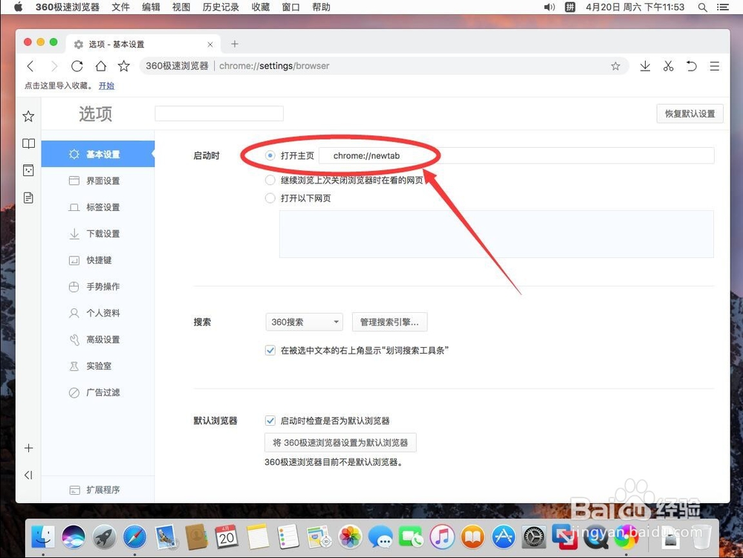Collapse the sidebar with arrow icon

coord(28,475)
